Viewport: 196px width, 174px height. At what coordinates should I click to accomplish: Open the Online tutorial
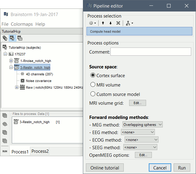(105, 168)
